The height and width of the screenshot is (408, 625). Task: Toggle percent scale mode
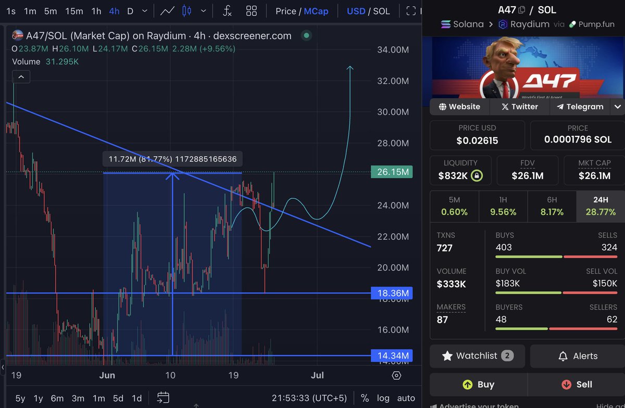coord(365,398)
